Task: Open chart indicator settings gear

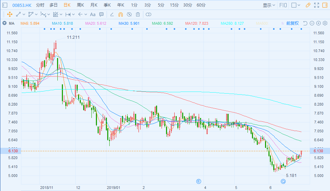Action: pos(325,23)
